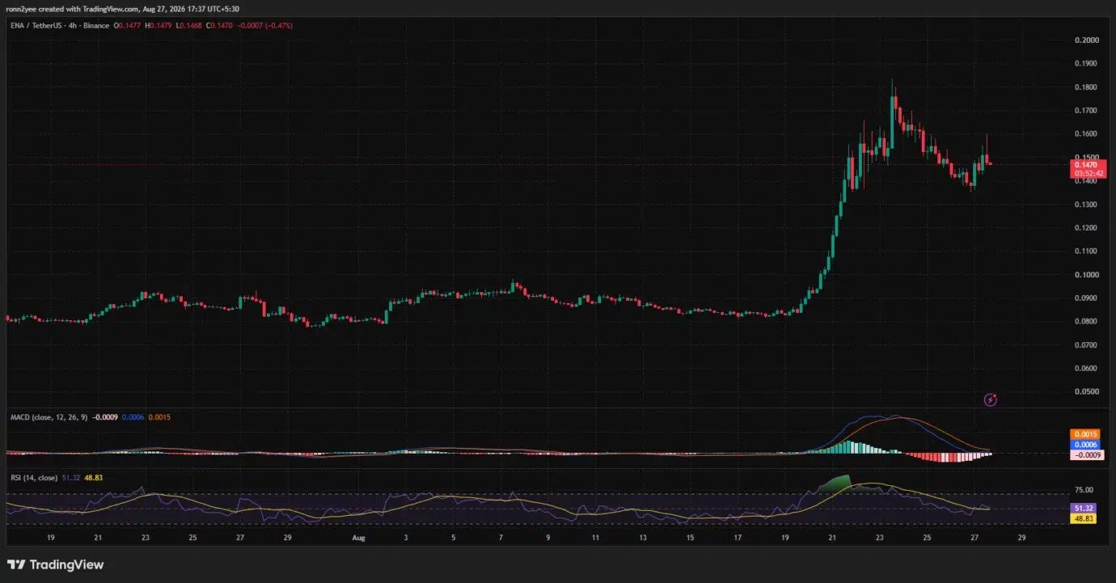Open the TradingView logo at the bottom left
This screenshot has width=1116, height=583.
[55, 564]
